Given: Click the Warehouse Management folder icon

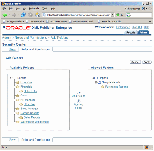Looking at the screenshot, I should click(18, 122).
